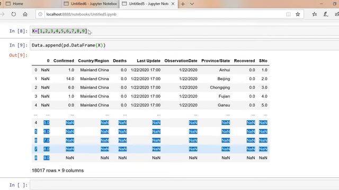
Task: Click code cell In [8] with X list
Action: tap(184, 31)
